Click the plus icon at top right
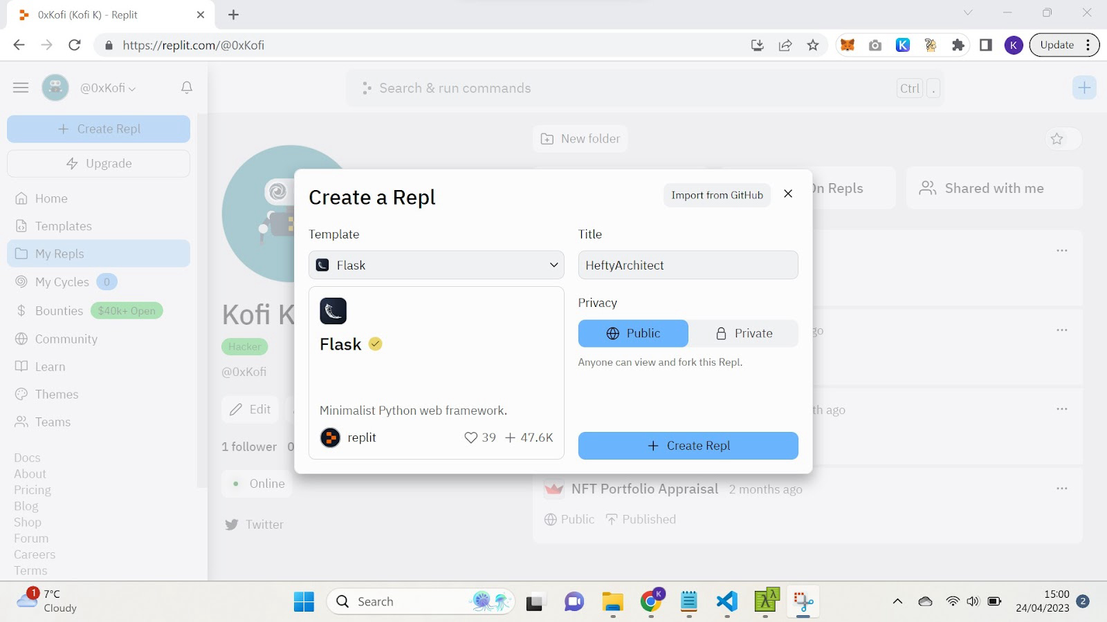The width and height of the screenshot is (1107, 622). 1083,88
